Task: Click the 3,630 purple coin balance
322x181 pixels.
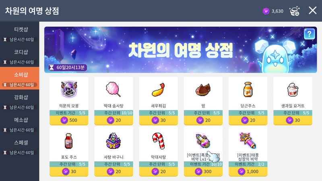Action: [273, 11]
